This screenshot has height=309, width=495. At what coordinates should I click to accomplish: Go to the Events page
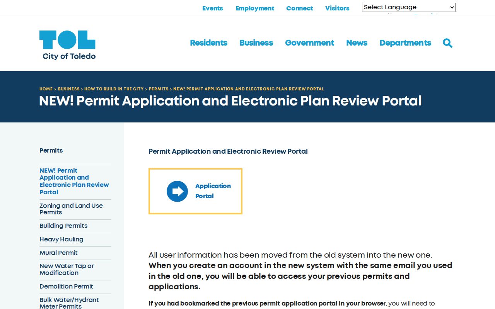pos(213,8)
